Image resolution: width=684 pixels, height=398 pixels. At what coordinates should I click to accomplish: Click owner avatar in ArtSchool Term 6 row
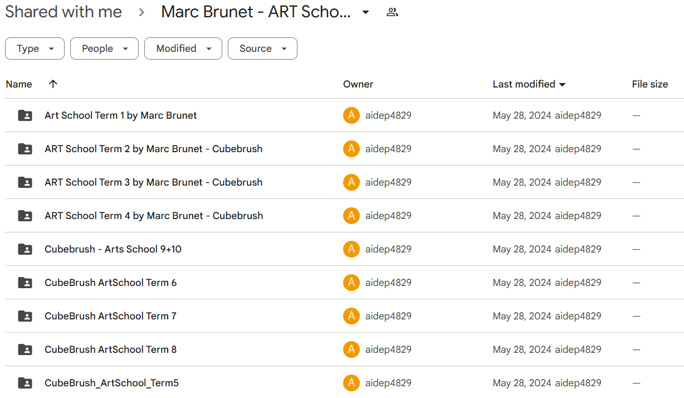click(351, 283)
